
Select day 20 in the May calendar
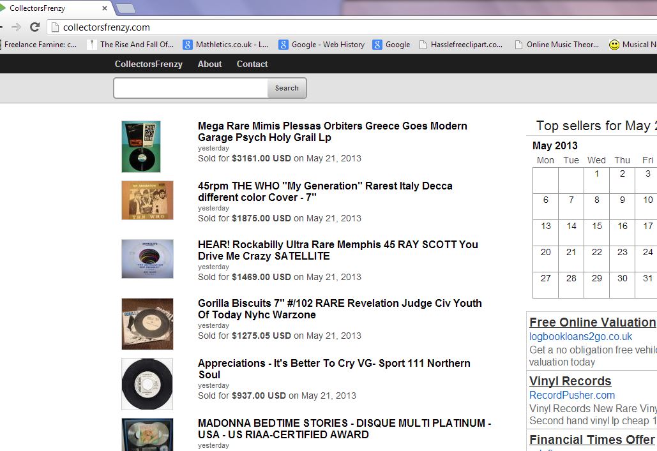[545, 259]
